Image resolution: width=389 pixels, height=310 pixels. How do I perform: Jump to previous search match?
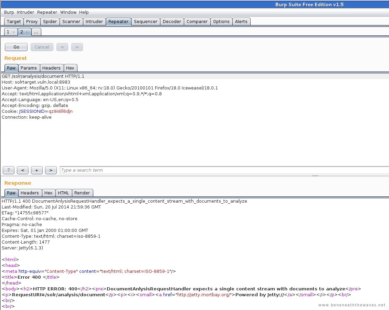(23, 170)
